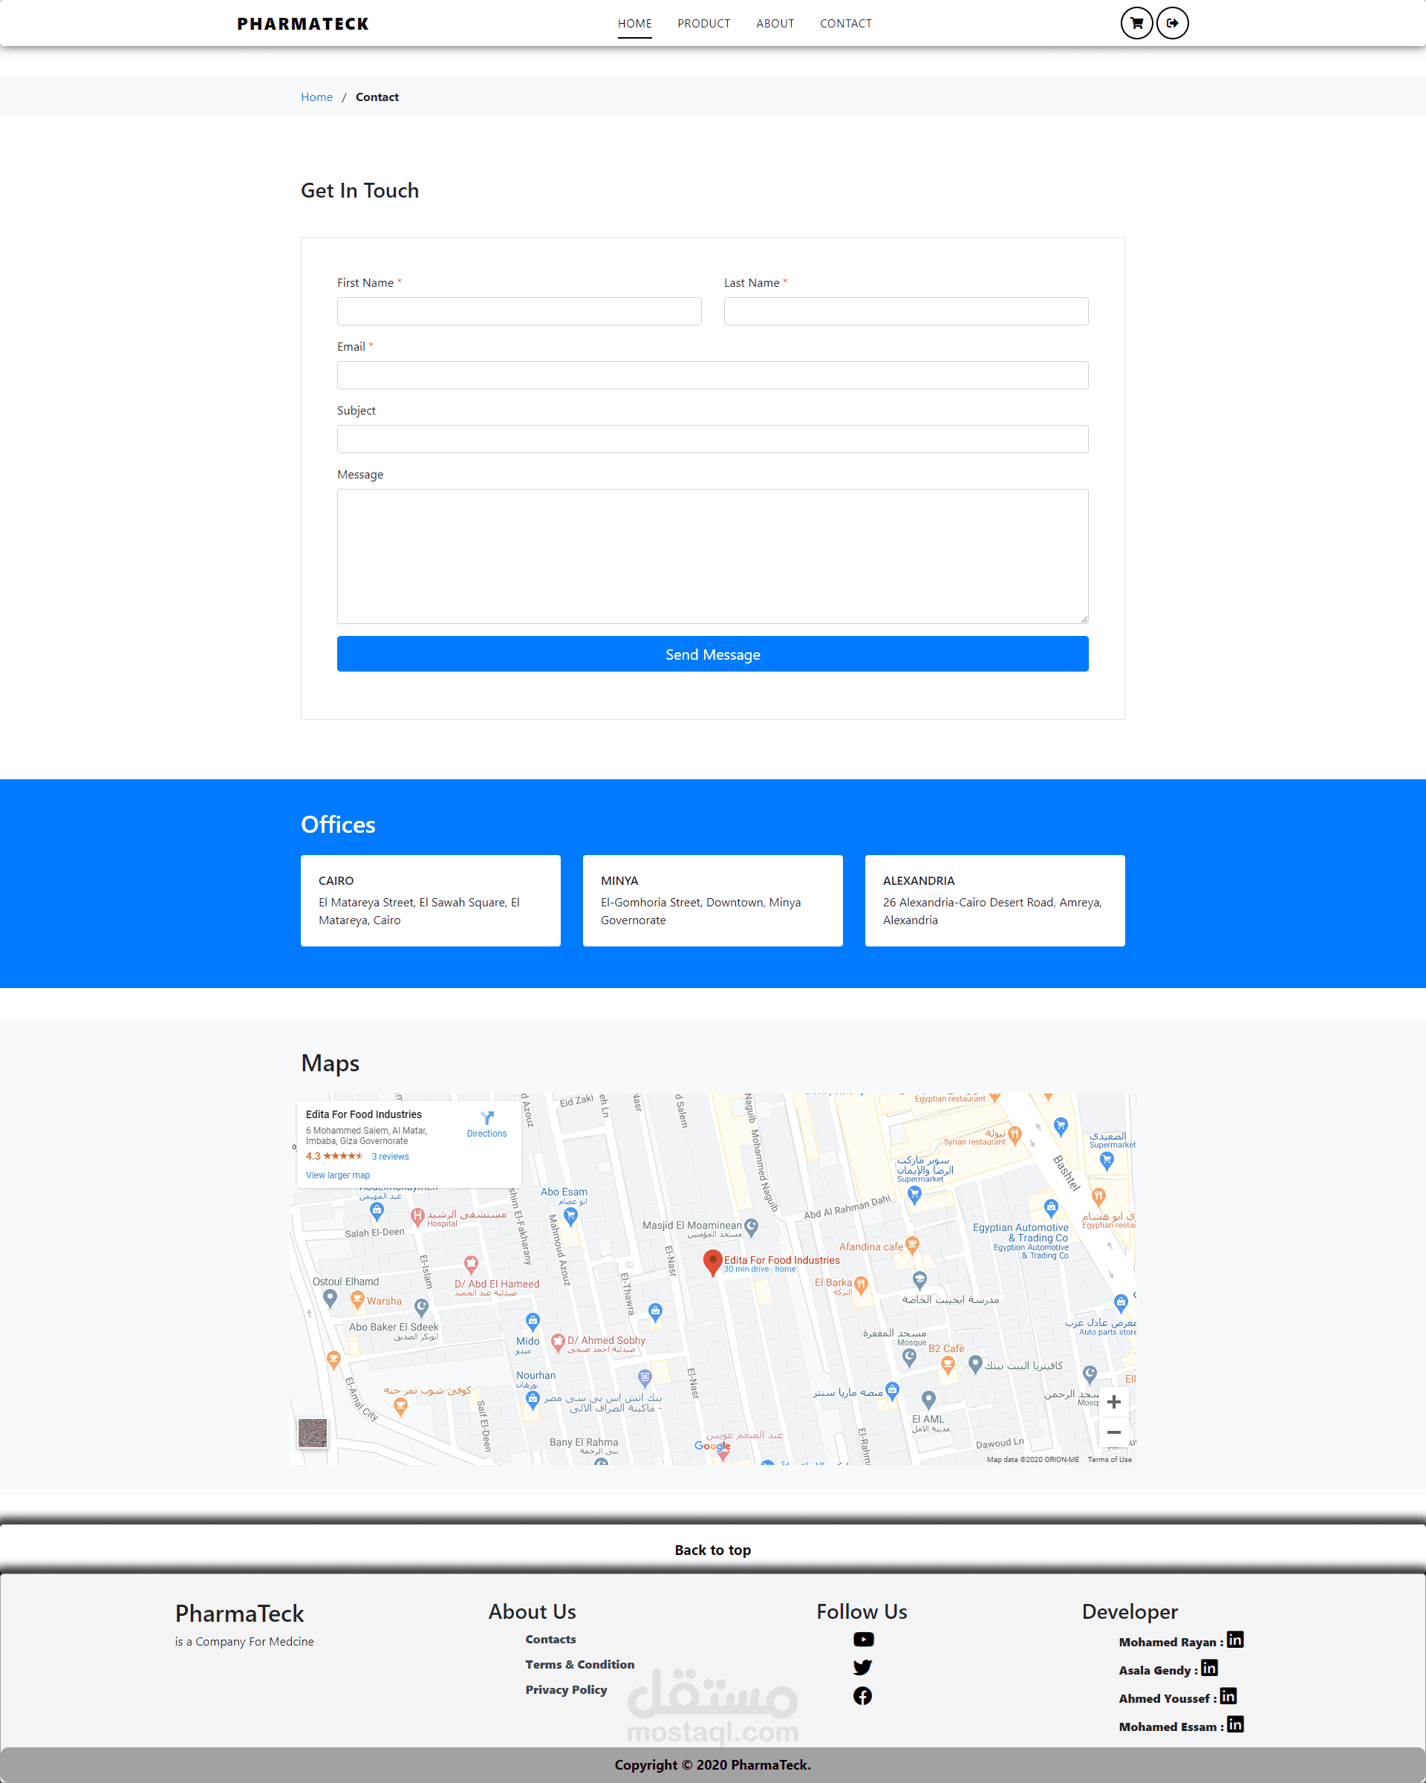Image resolution: width=1426 pixels, height=1783 pixels.
Task: Click the logout icon in header
Action: 1172,23
